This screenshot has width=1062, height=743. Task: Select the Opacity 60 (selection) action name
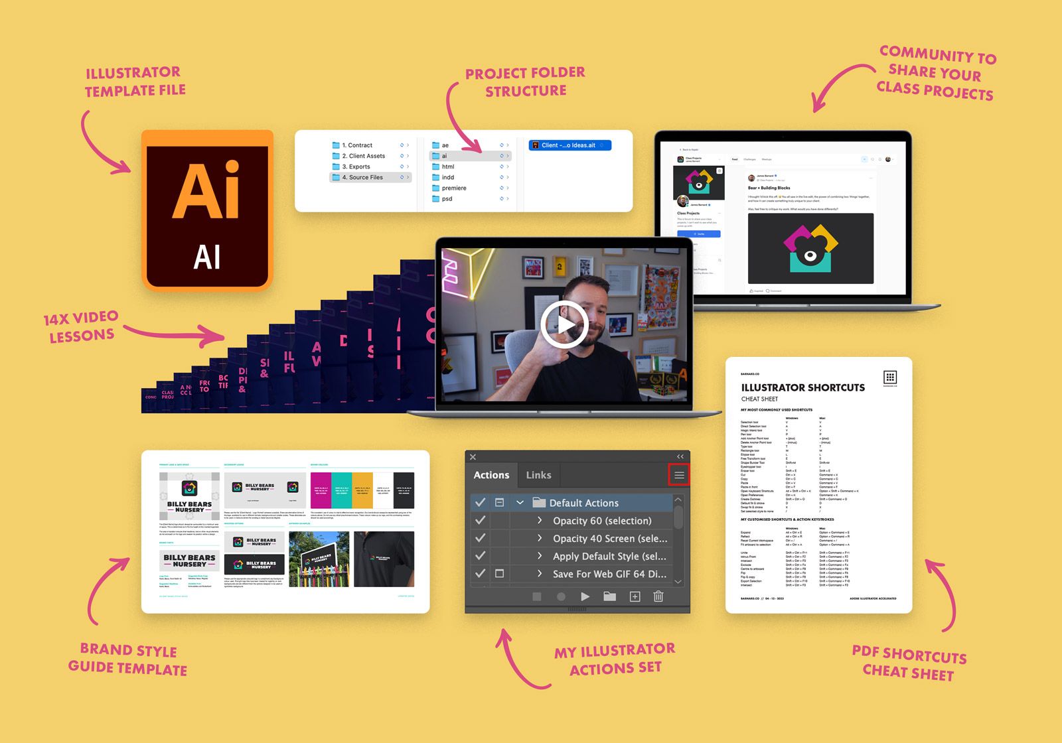point(602,521)
